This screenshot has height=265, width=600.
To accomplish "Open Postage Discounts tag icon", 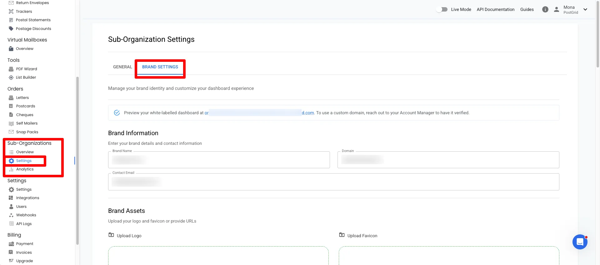I will [11, 29].
